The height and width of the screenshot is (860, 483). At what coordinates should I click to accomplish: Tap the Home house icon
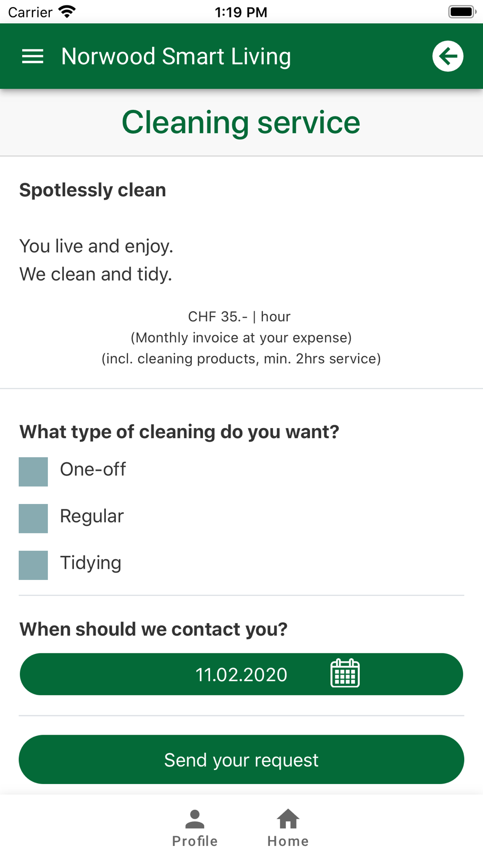pos(288,819)
